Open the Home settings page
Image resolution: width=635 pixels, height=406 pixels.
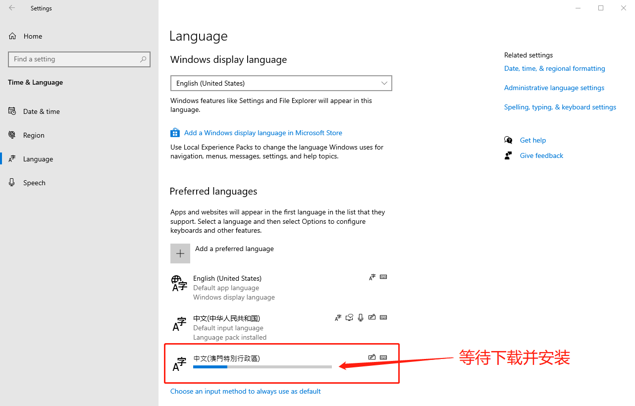[x=79, y=36]
